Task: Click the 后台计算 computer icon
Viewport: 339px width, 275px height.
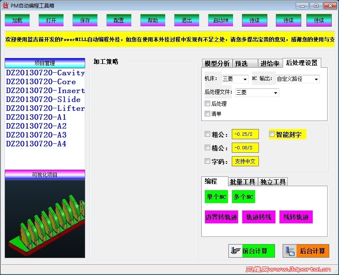Action: point(290,251)
